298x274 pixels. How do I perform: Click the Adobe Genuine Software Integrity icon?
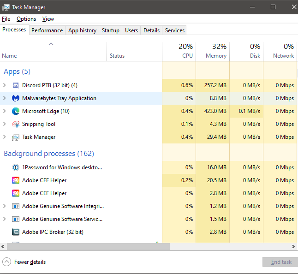(x=16, y=206)
